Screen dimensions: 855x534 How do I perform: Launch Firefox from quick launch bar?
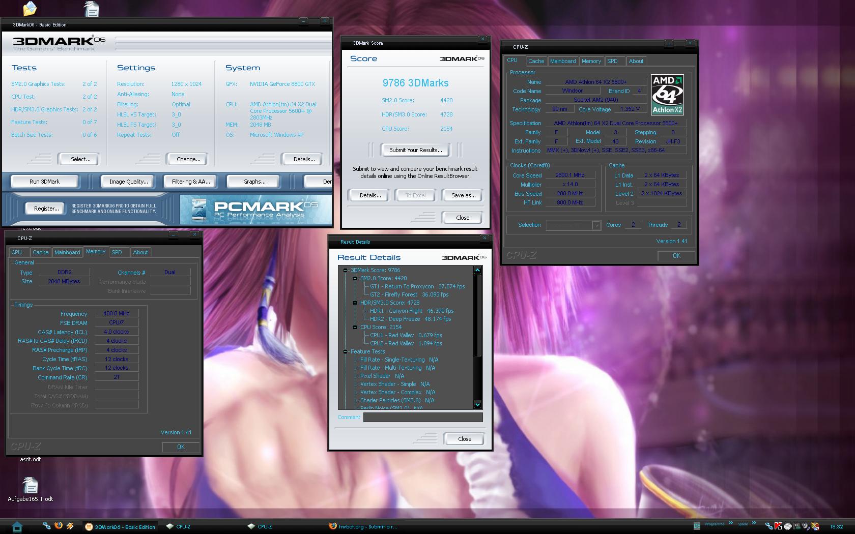59,526
